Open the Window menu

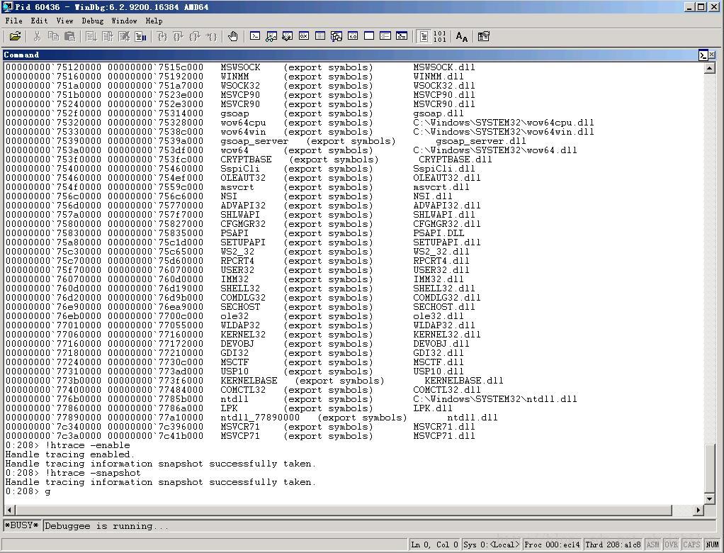click(x=124, y=21)
